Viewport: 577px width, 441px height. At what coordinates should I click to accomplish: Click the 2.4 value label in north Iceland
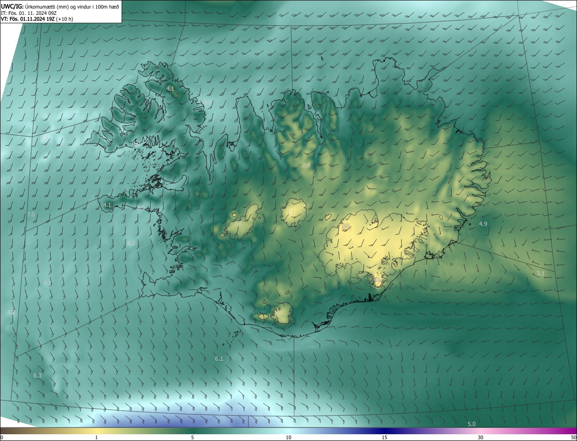[x=306, y=166]
